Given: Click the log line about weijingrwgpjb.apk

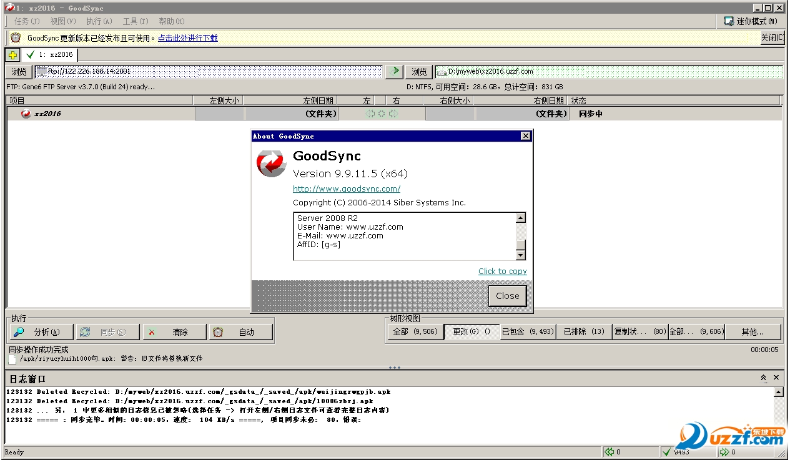Looking at the screenshot, I should click(x=199, y=392).
